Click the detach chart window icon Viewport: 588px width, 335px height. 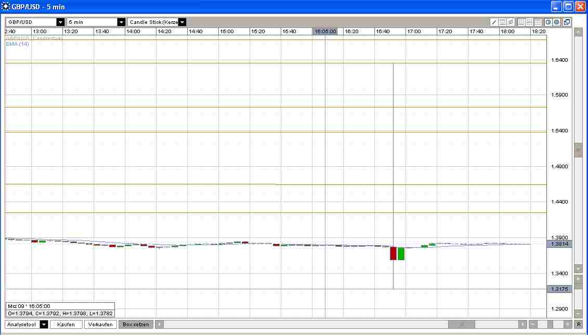567,22
